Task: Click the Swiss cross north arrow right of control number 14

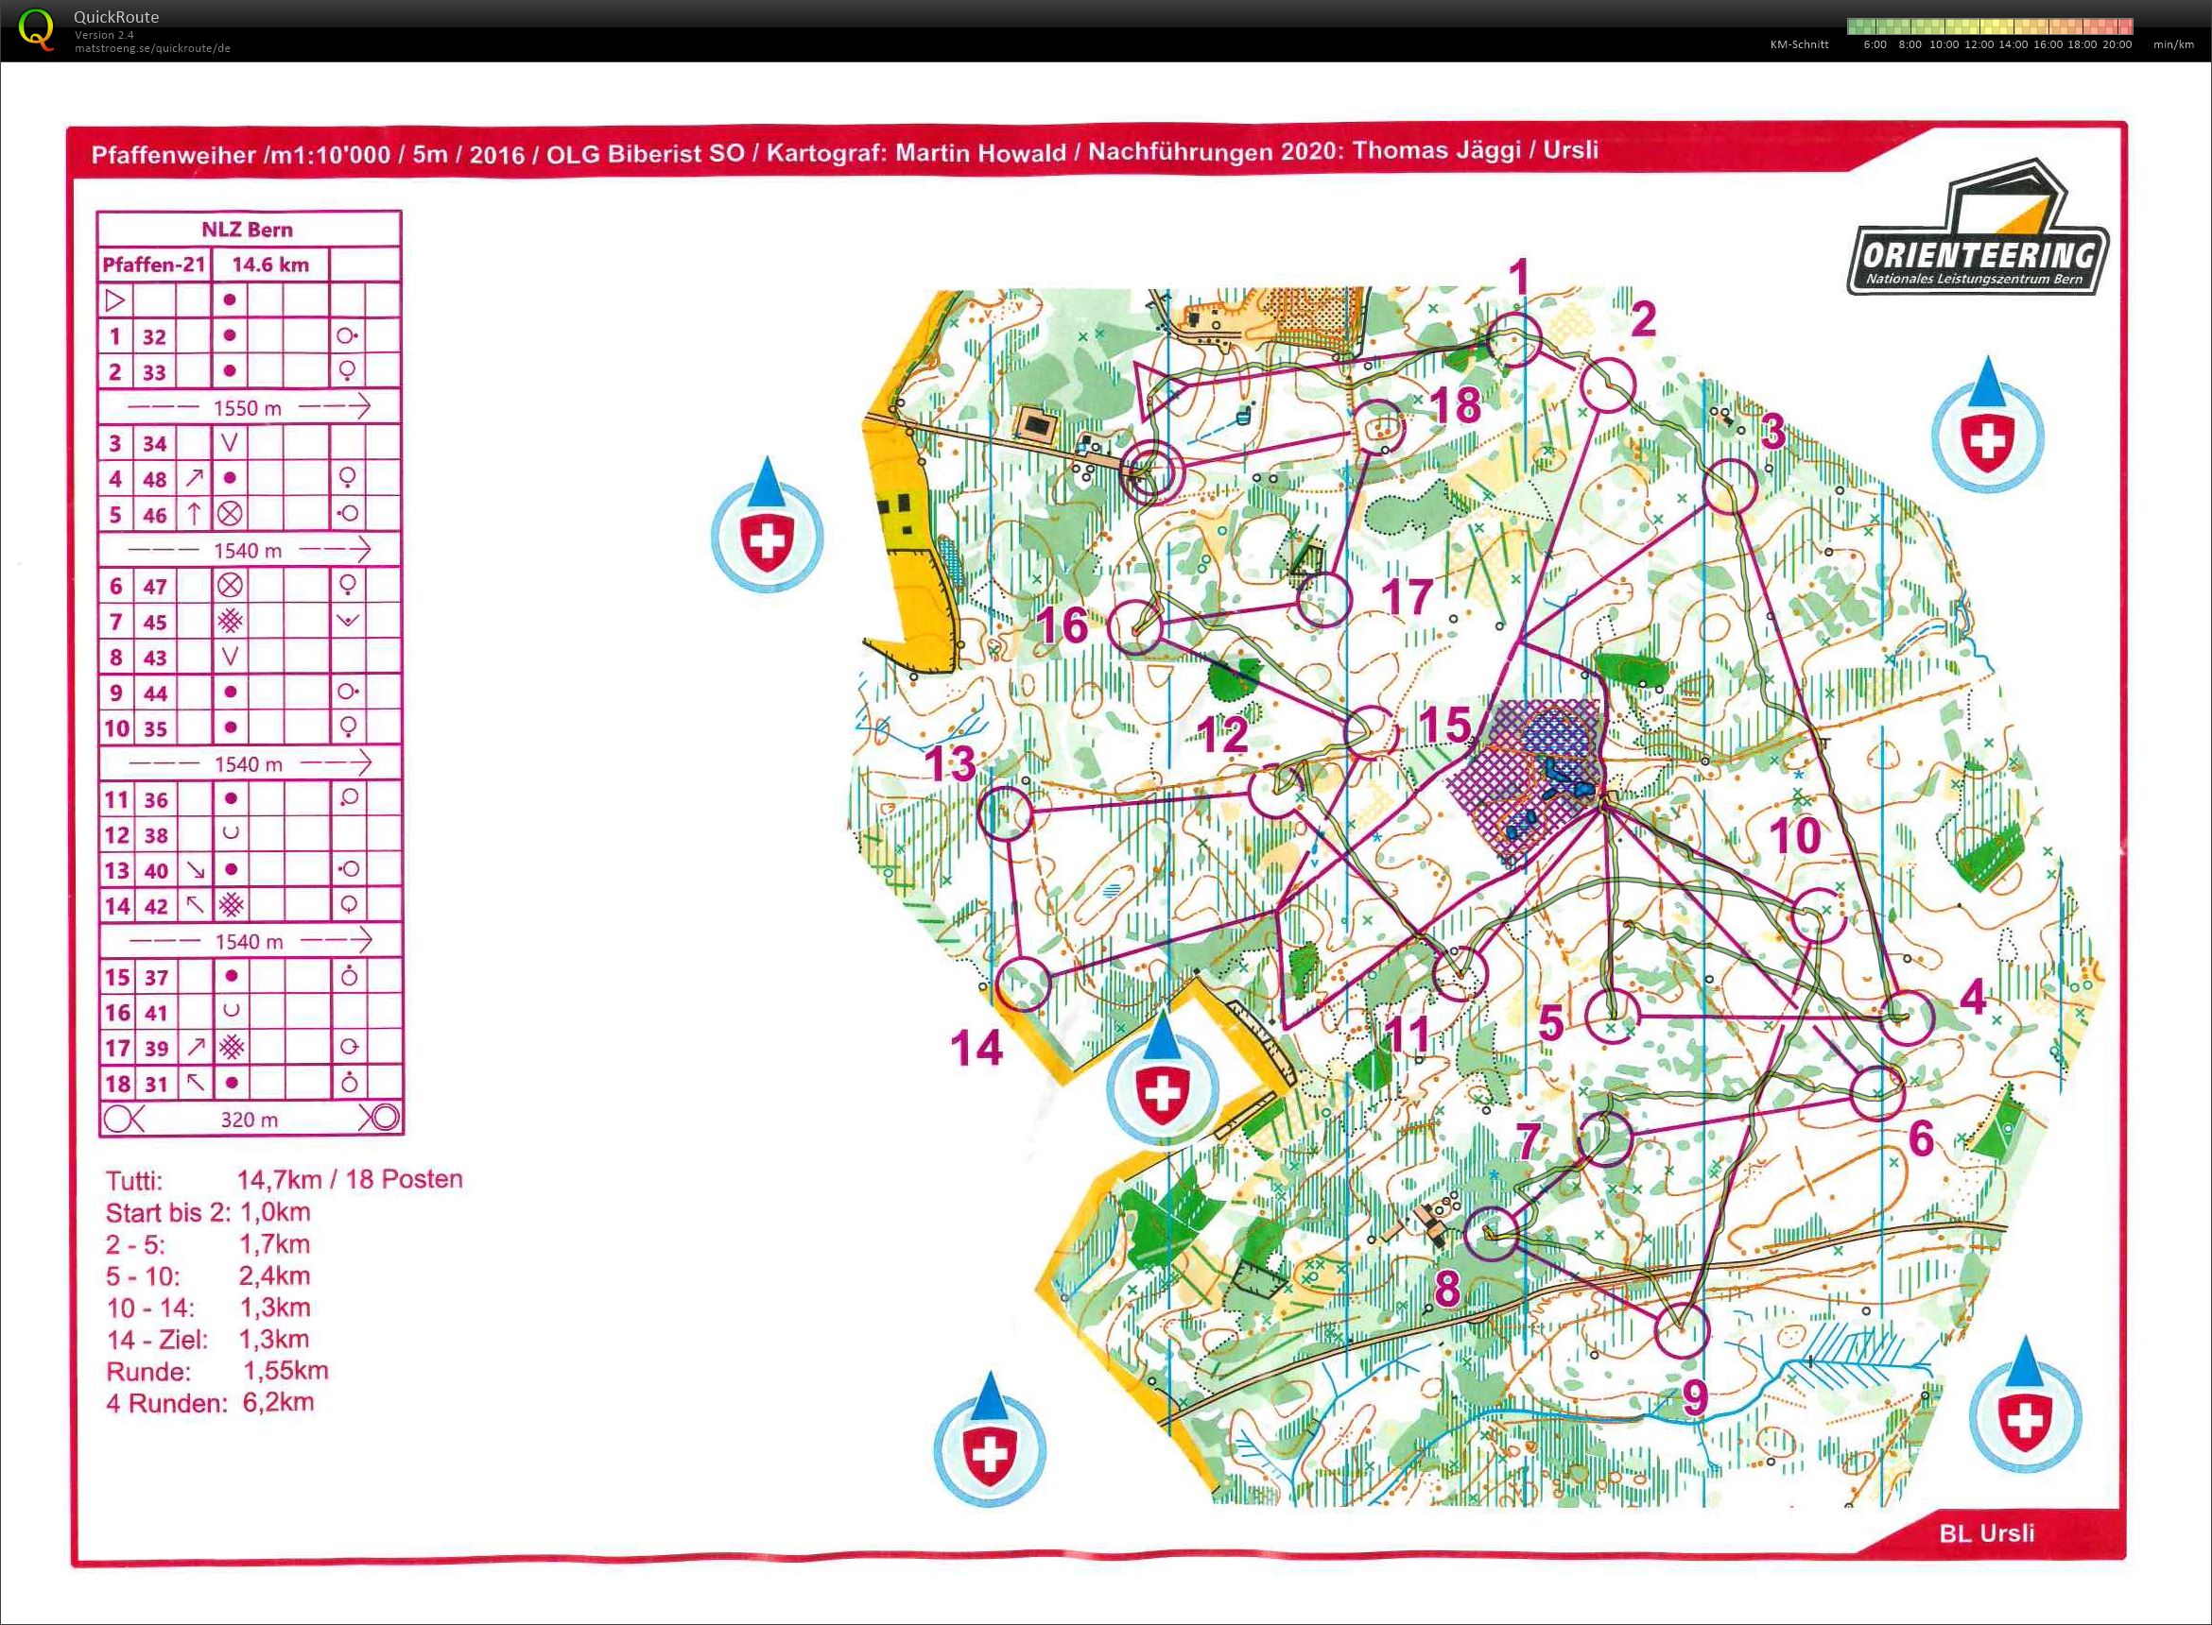Action: (1161, 1076)
